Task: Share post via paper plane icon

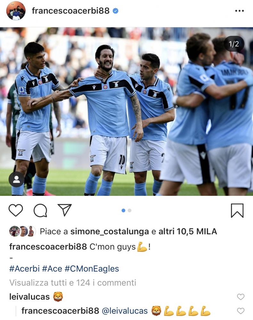Action: pyautogui.click(x=64, y=210)
